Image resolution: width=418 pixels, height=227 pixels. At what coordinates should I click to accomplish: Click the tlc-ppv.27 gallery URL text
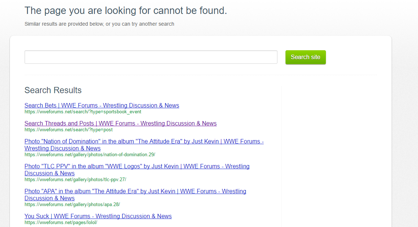[76, 180]
